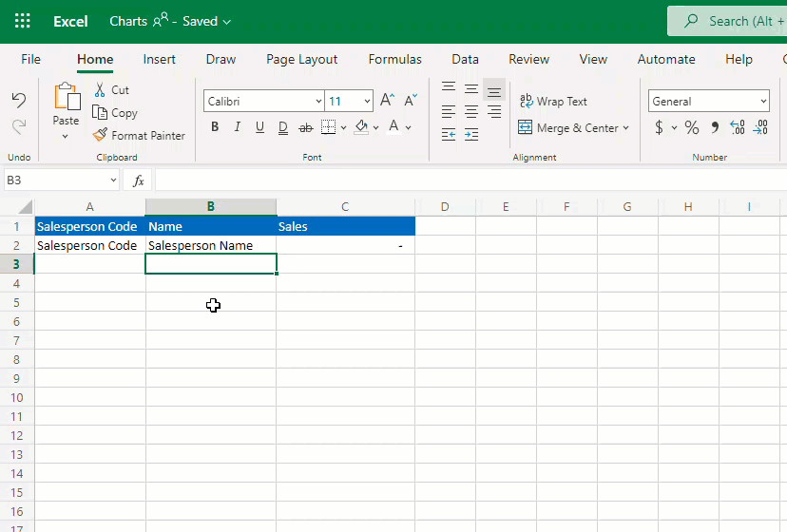Expand the borders dropdown arrow
The height and width of the screenshot is (532, 787).
344,128
